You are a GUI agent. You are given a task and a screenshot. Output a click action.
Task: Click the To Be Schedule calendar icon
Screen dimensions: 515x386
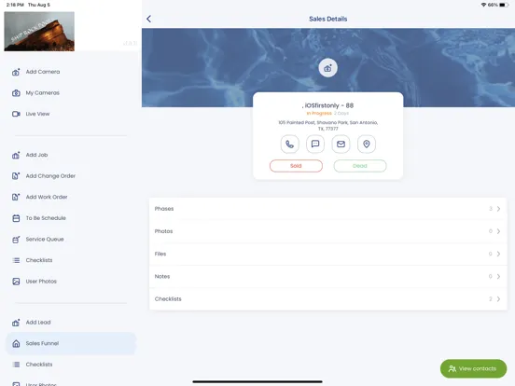coord(16,218)
